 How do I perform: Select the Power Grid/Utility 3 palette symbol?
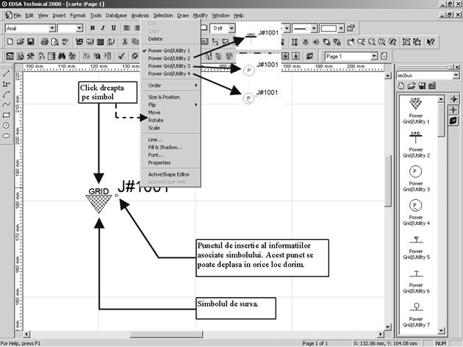coord(415,174)
